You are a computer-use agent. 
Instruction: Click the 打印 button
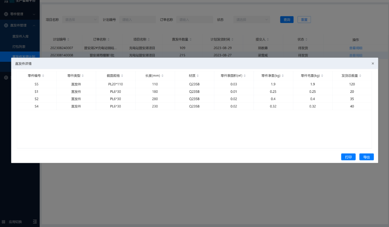pos(348,157)
